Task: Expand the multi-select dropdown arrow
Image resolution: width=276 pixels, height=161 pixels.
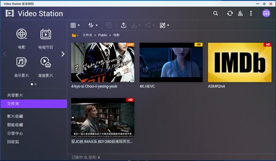Action: pos(168,25)
